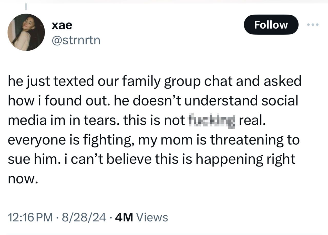Click the dark pill-shaped Follow control
This screenshot has width=328, height=235.
point(271,25)
